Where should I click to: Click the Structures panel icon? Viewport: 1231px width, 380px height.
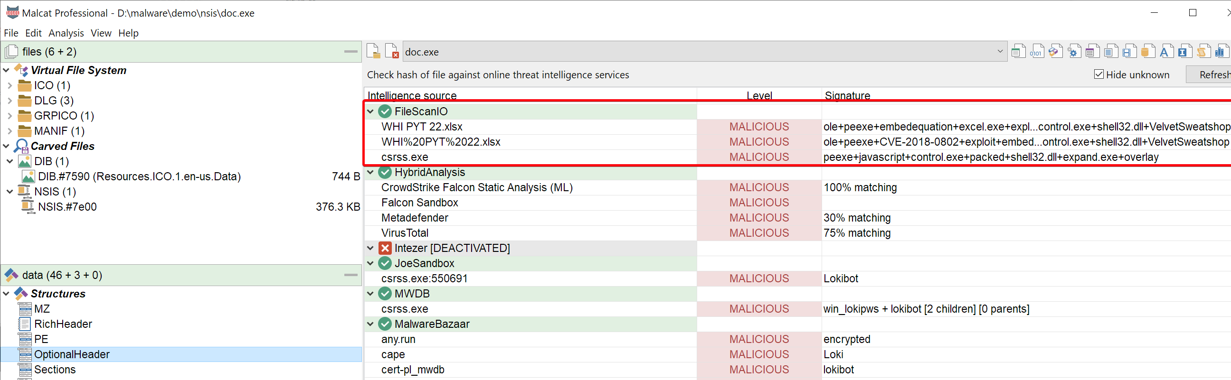[x=21, y=294]
